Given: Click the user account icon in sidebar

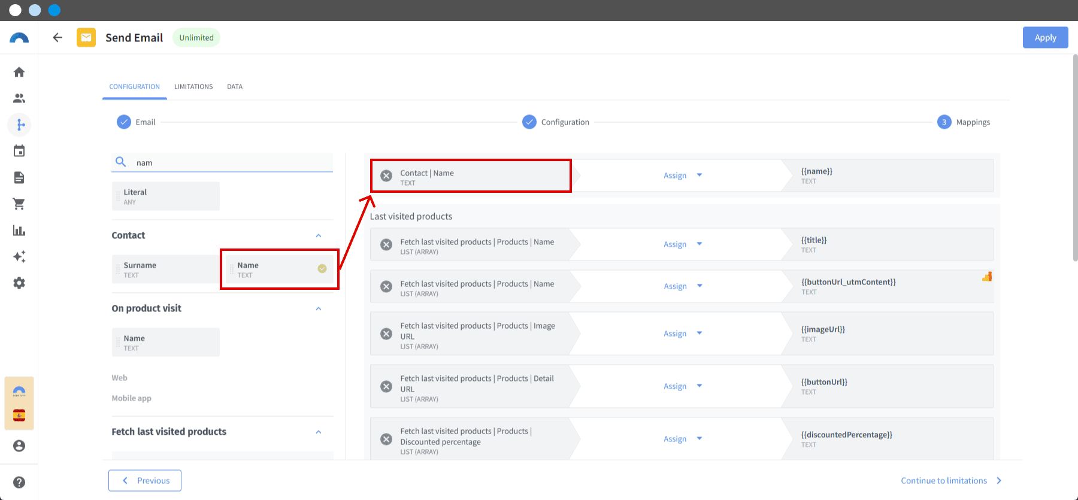Looking at the screenshot, I should point(19,446).
